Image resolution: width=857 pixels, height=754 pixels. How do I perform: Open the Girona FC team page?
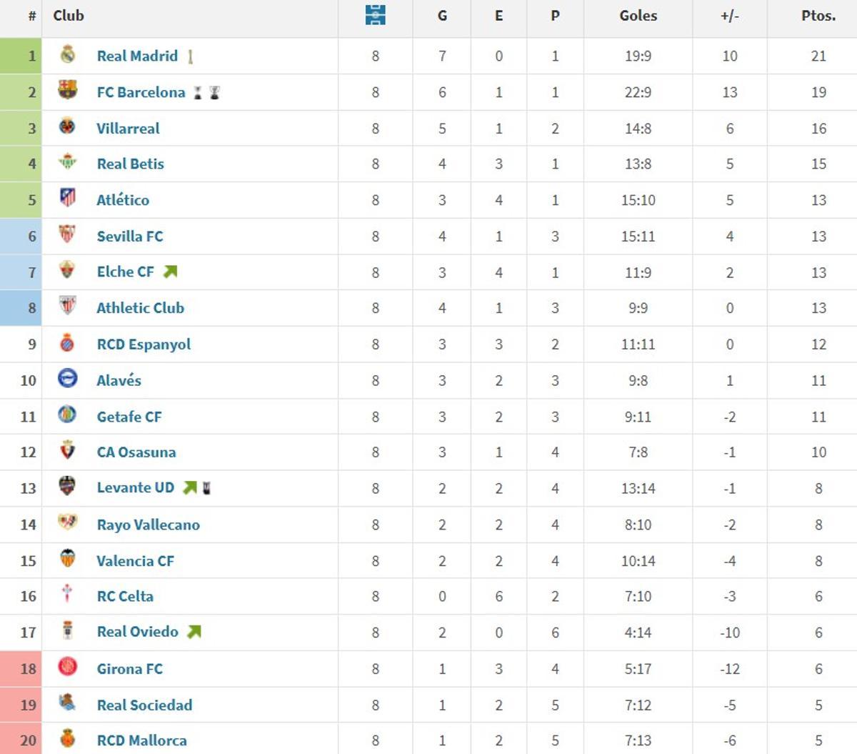coord(129,669)
